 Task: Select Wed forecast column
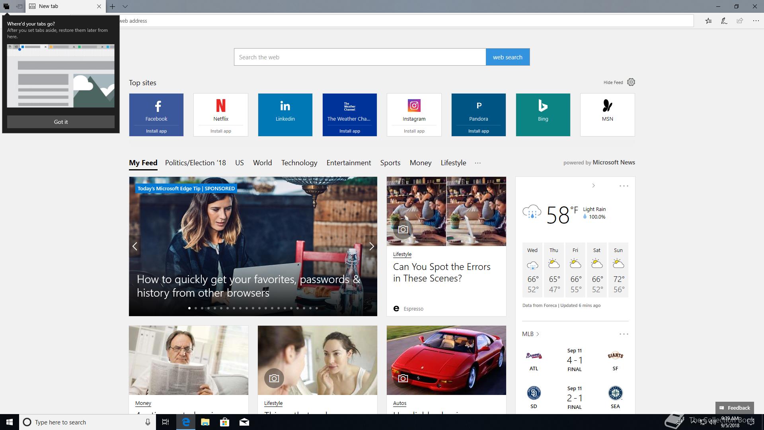point(532,270)
